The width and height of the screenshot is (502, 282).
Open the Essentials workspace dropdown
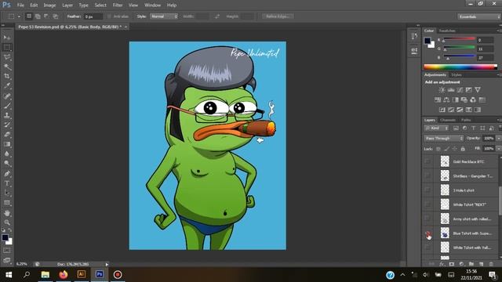point(479,16)
